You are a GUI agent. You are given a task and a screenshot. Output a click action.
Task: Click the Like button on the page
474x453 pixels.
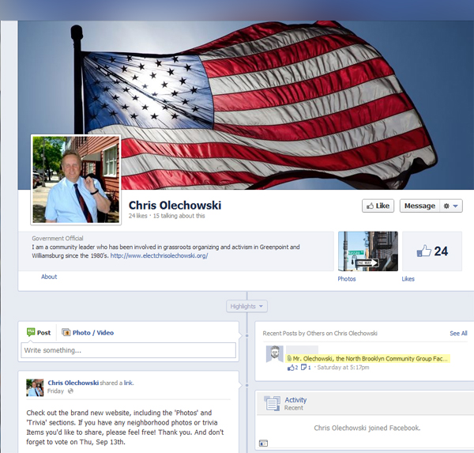(x=378, y=206)
